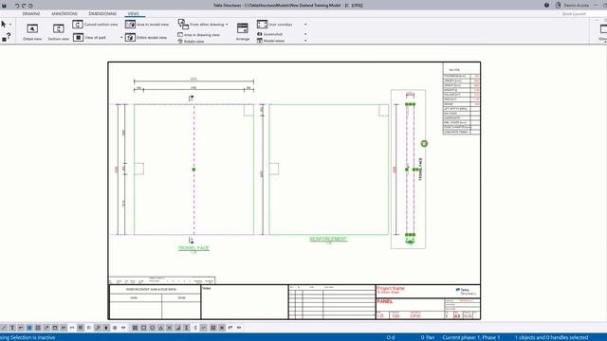Click the question-mark inquire icon
Viewport: 607px width, 341px height.
pyautogui.click(x=7, y=37)
